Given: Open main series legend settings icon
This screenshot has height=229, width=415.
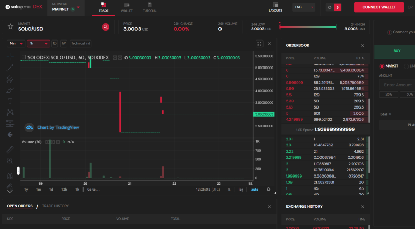Looking at the screenshot, I should point(120,58).
